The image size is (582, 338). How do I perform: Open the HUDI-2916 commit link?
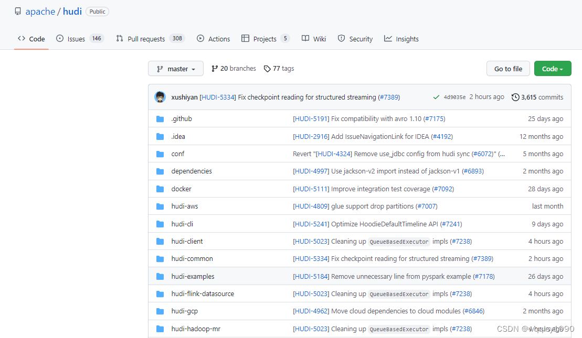[x=311, y=136]
